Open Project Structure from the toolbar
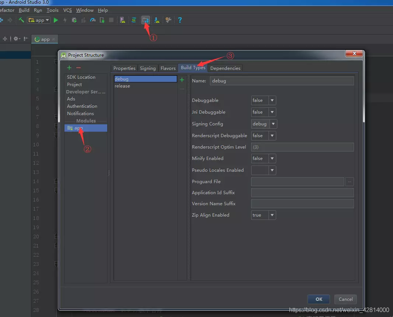Screen dimensions: 393x317 tap(145, 20)
